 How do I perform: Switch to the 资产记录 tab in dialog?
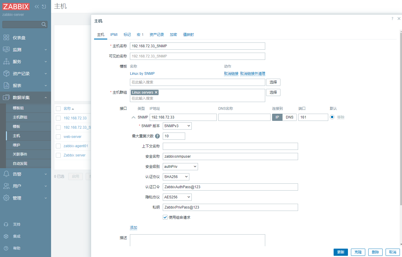tap(157, 35)
